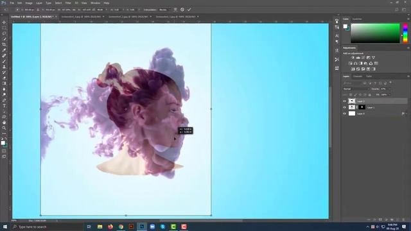
Task: Select the Path Selection tool
Action: (4, 111)
